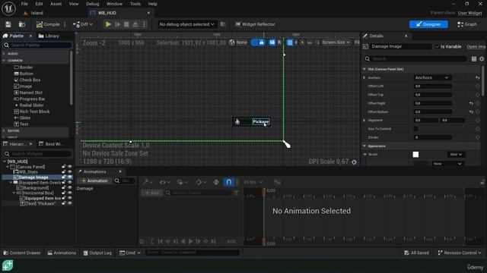Open the Details settings gear
Viewport: 487px width, 273px height.
pos(482,59)
